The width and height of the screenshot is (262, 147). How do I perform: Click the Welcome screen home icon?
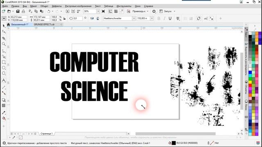point(8,24)
